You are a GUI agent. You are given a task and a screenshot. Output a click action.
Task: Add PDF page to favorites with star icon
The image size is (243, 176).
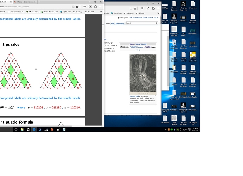coord(77,7)
